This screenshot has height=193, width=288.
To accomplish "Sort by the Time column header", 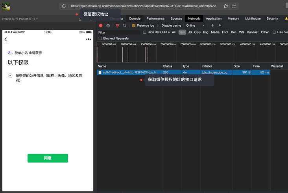I will click(x=261, y=66).
